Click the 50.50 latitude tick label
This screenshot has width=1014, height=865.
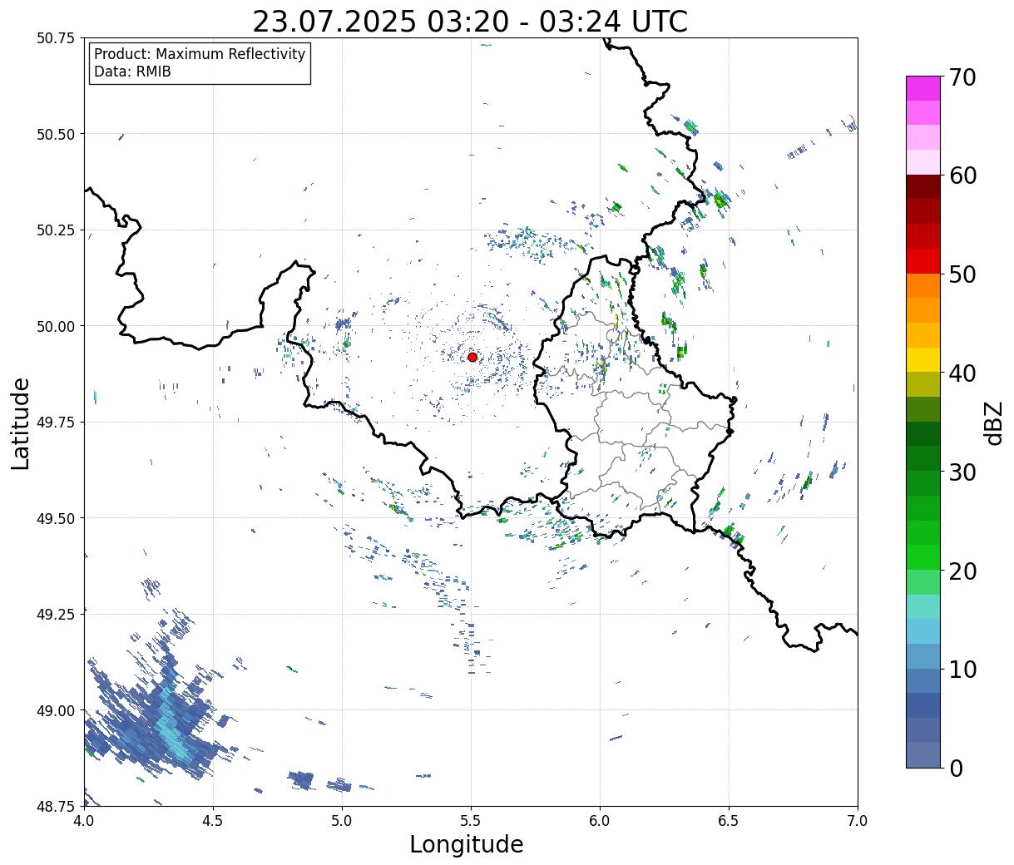(x=56, y=134)
